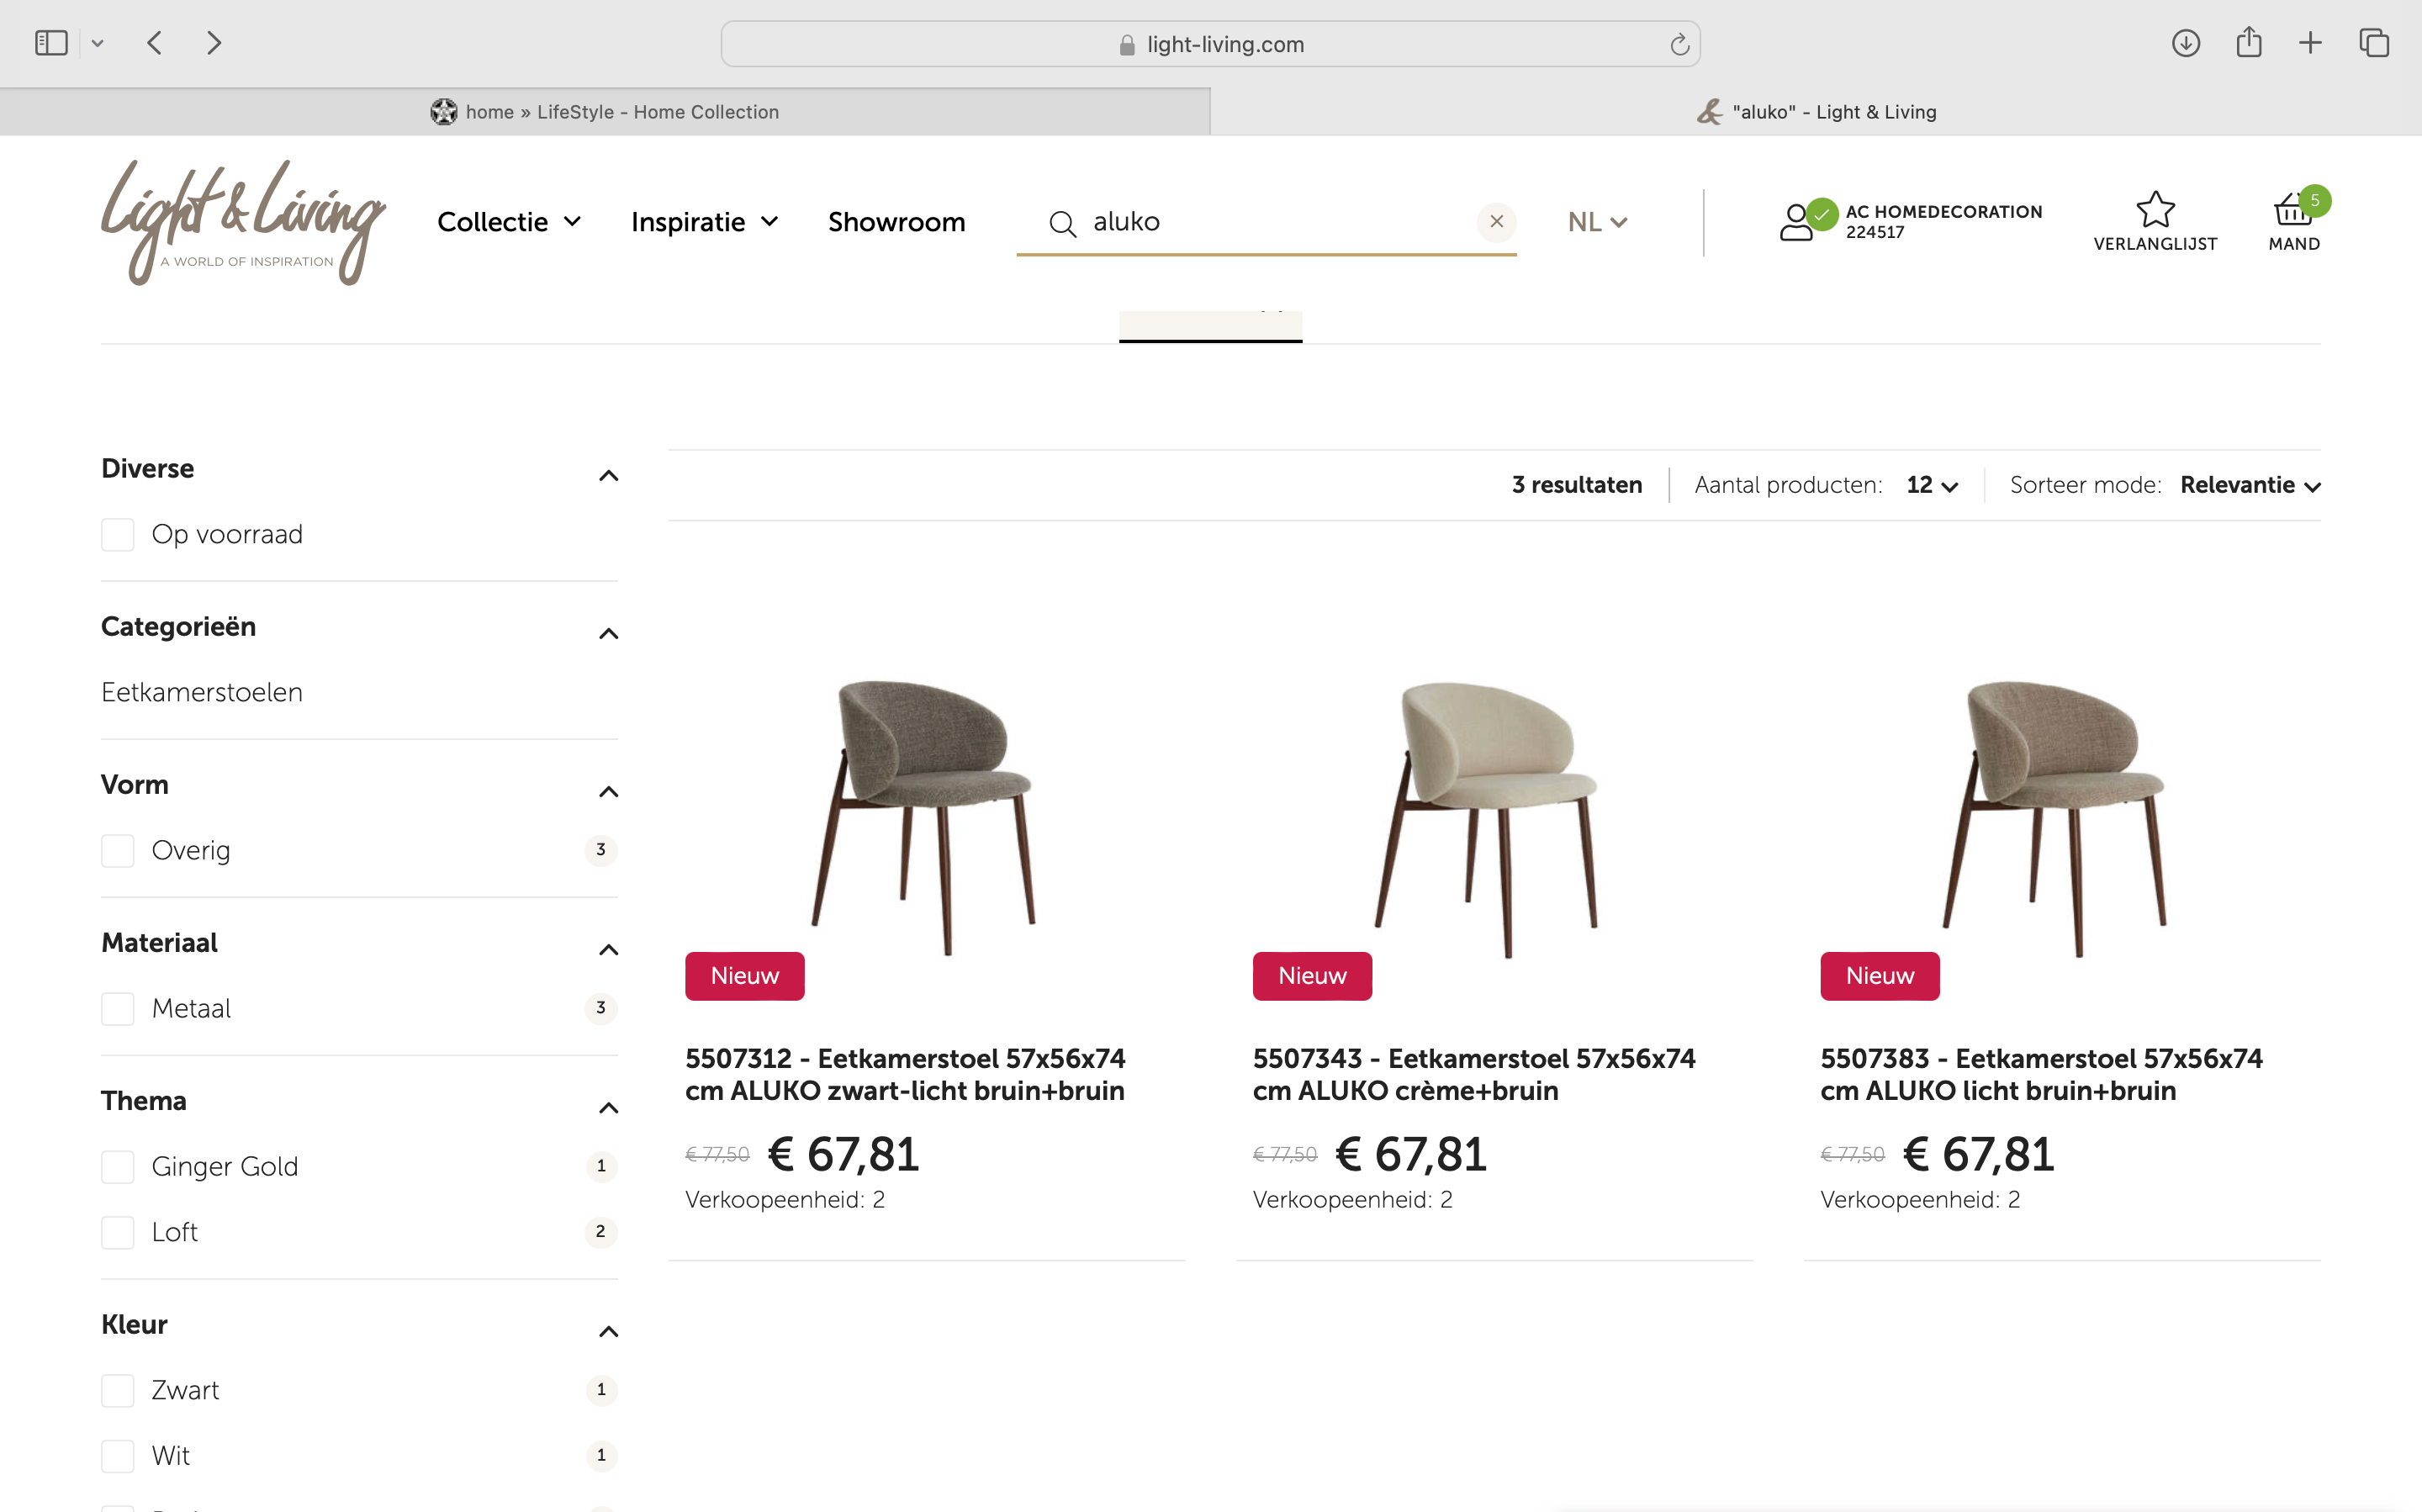This screenshot has height=1512, width=2422.
Task: Reload the page in the address bar
Action: (x=1679, y=44)
